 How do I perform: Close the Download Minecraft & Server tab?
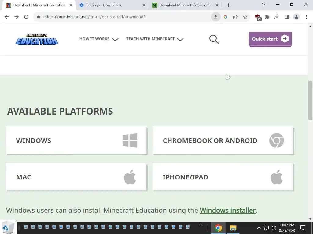point(217,5)
